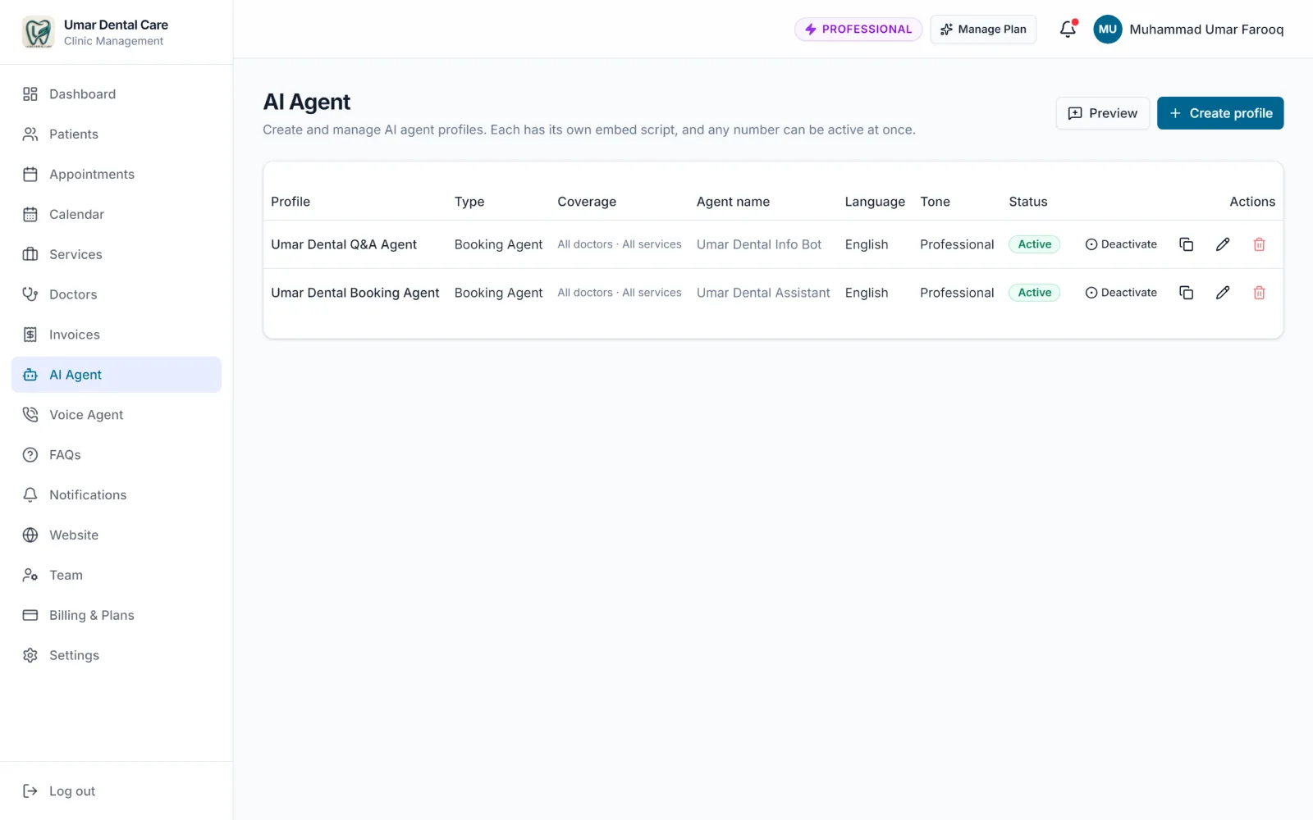Open the Notifications menu item in sidebar
This screenshot has height=820, width=1313.
[117, 495]
